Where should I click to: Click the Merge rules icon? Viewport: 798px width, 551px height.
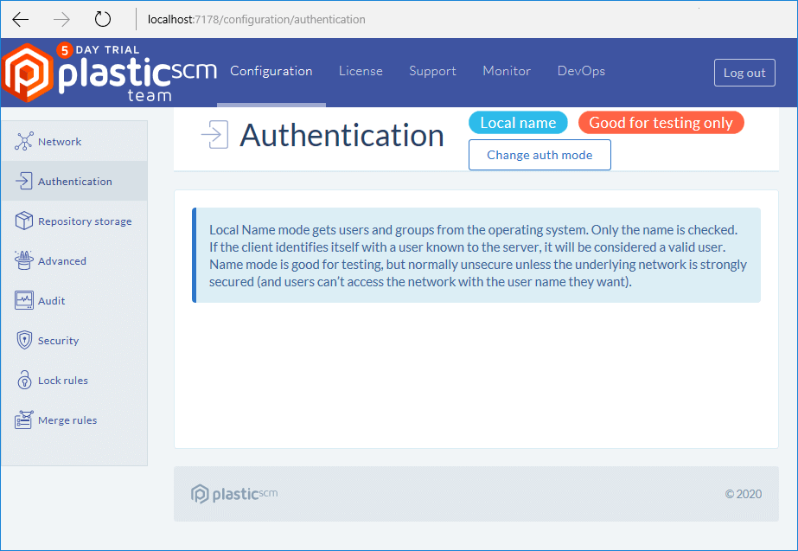pyautogui.click(x=24, y=420)
